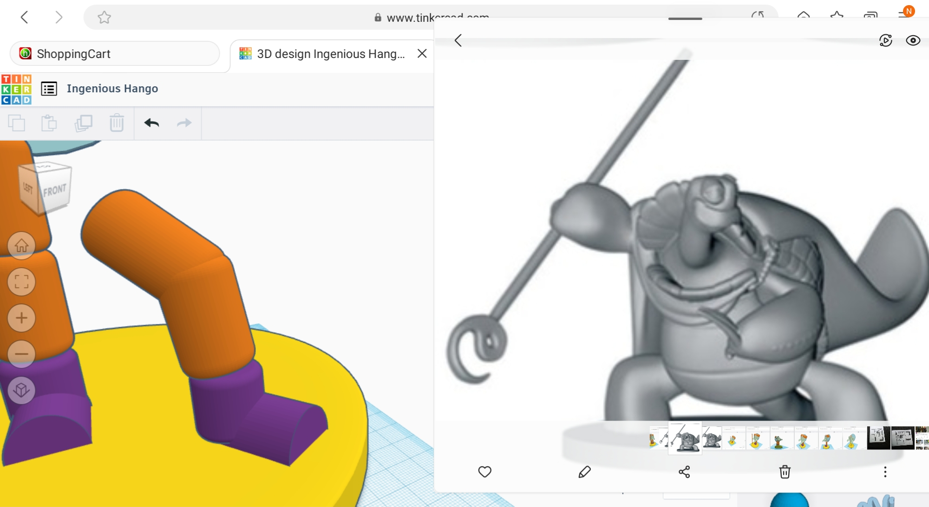Favorite the image with heart icon
This screenshot has height=507, width=929.
pos(484,472)
